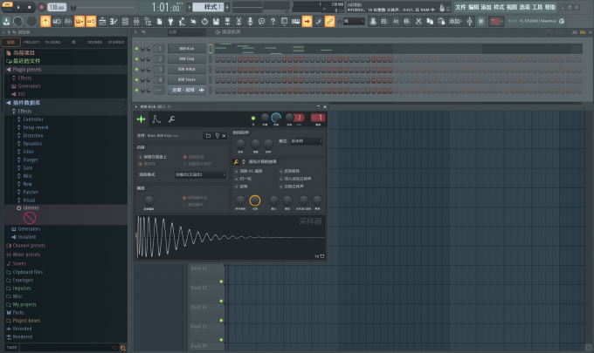
Task: Select the 808 Snare channel button
Action: pos(187,79)
